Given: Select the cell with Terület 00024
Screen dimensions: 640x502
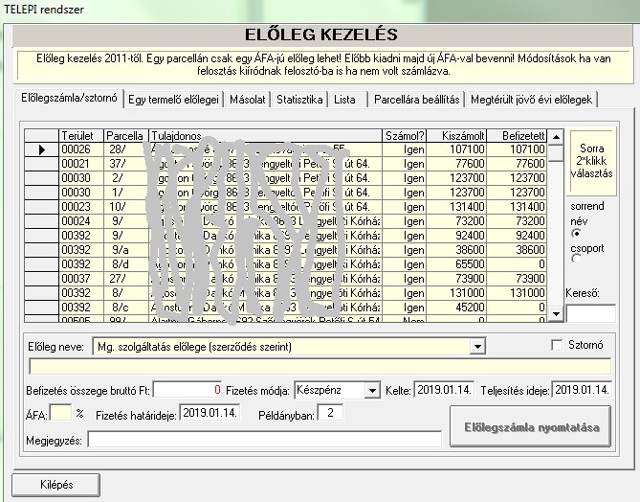Looking at the screenshot, I should [x=81, y=221].
